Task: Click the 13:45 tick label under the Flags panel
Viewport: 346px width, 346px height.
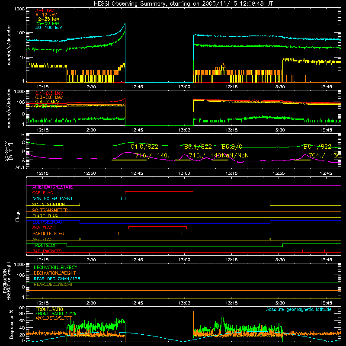Action: (x=326, y=260)
